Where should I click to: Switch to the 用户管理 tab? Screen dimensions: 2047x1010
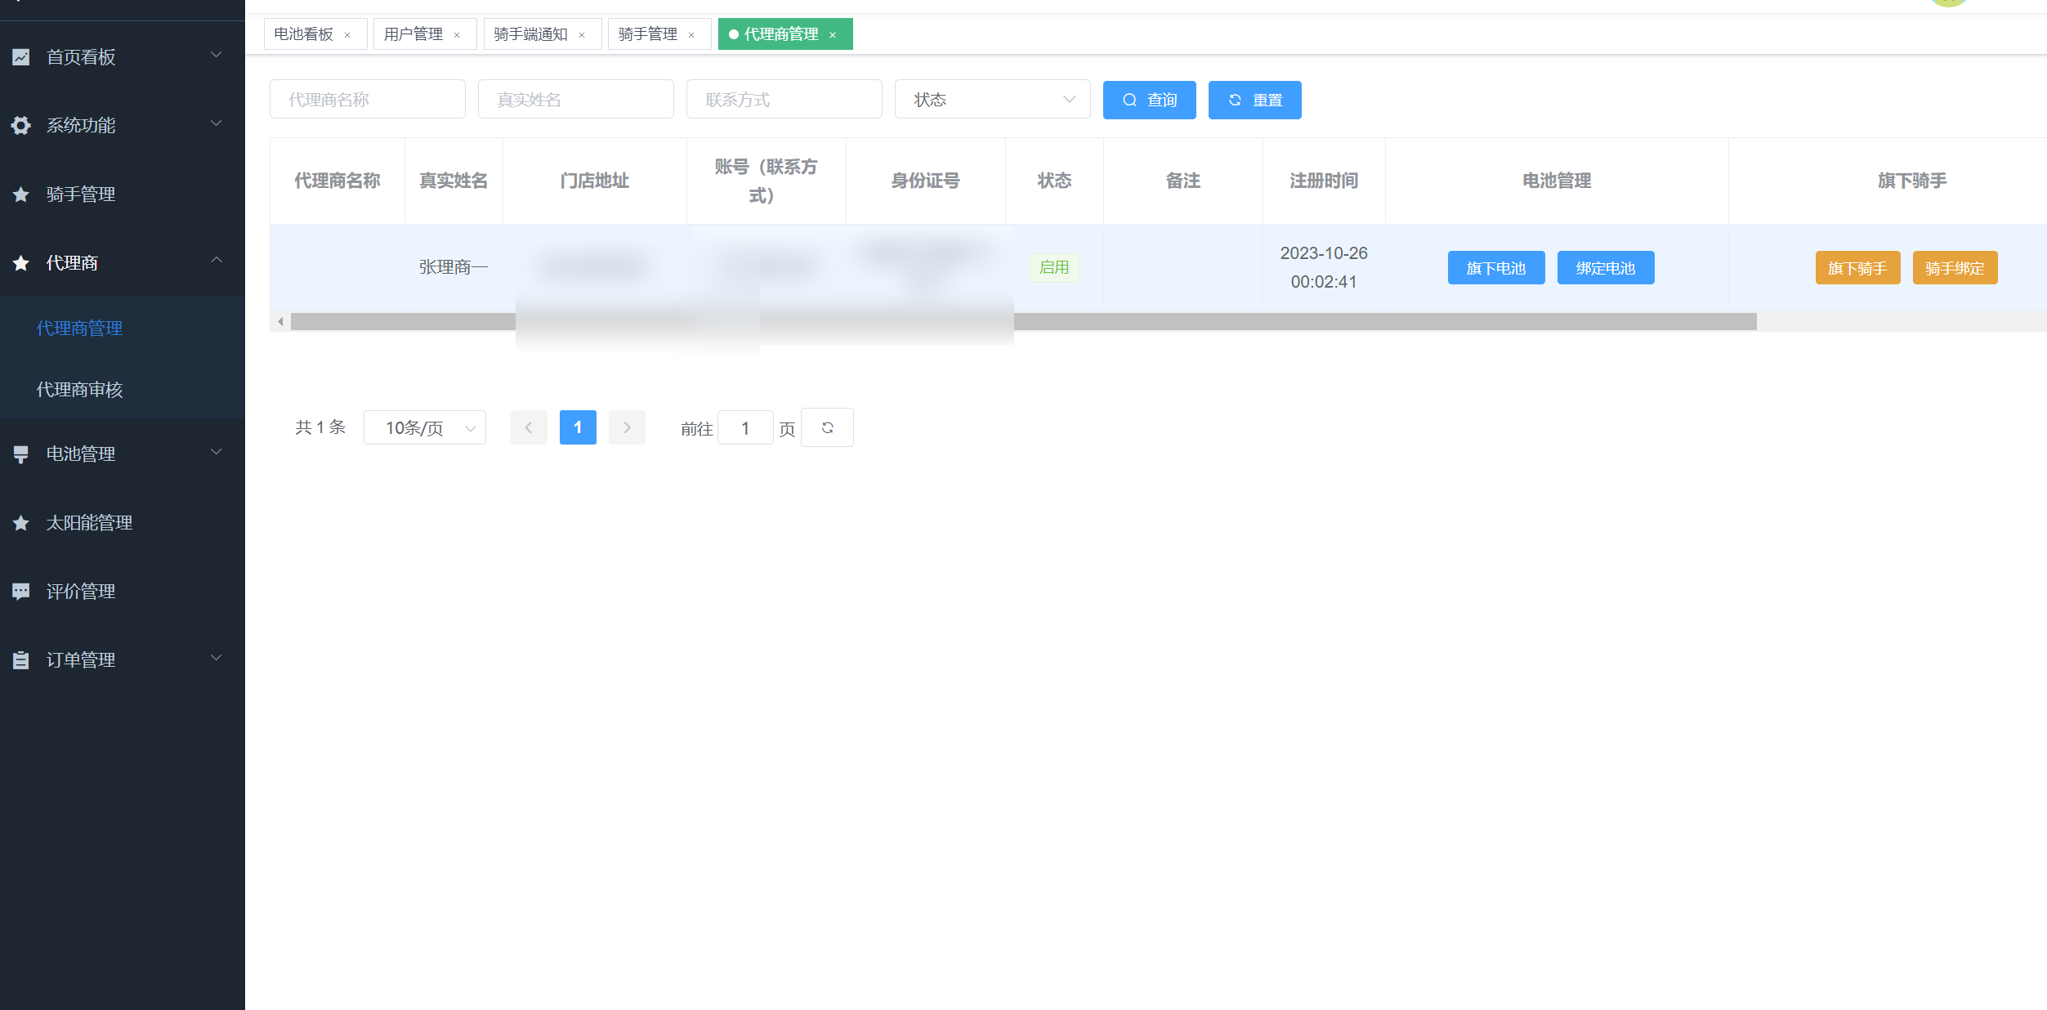tap(413, 34)
